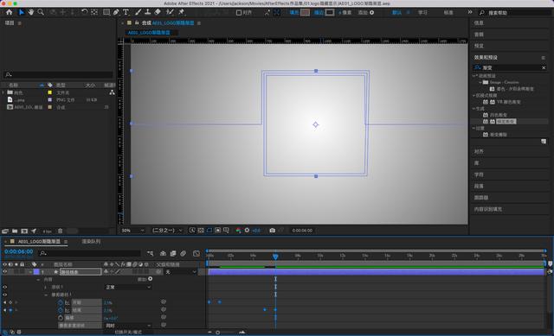The image size is (554, 336).
Task: Select the Pan Behind anchor point tool
Action: (x=94, y=12)
